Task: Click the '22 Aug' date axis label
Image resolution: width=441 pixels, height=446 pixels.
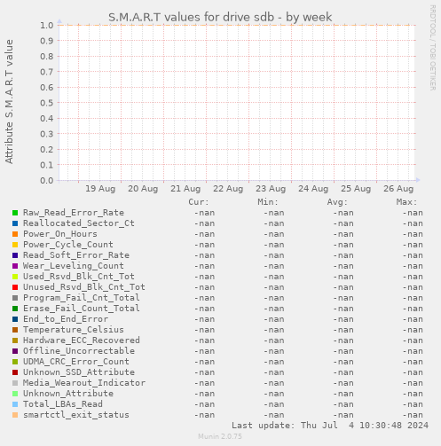Action: click(x=228, y=189)
